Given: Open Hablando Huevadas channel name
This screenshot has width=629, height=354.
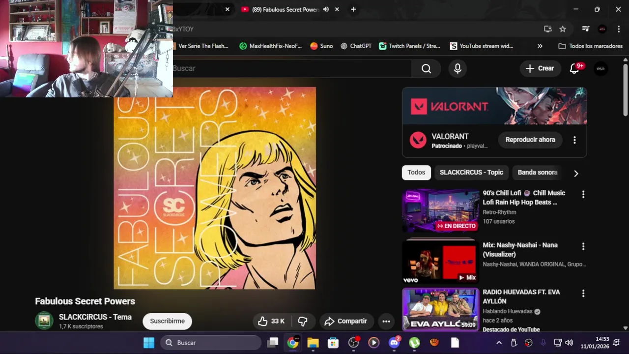Looking at the screenshot, I should pos(508,311).
